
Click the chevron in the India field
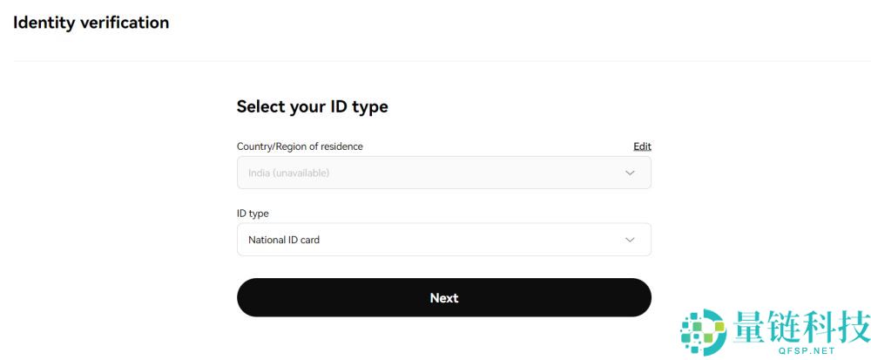tap(630, 173)
